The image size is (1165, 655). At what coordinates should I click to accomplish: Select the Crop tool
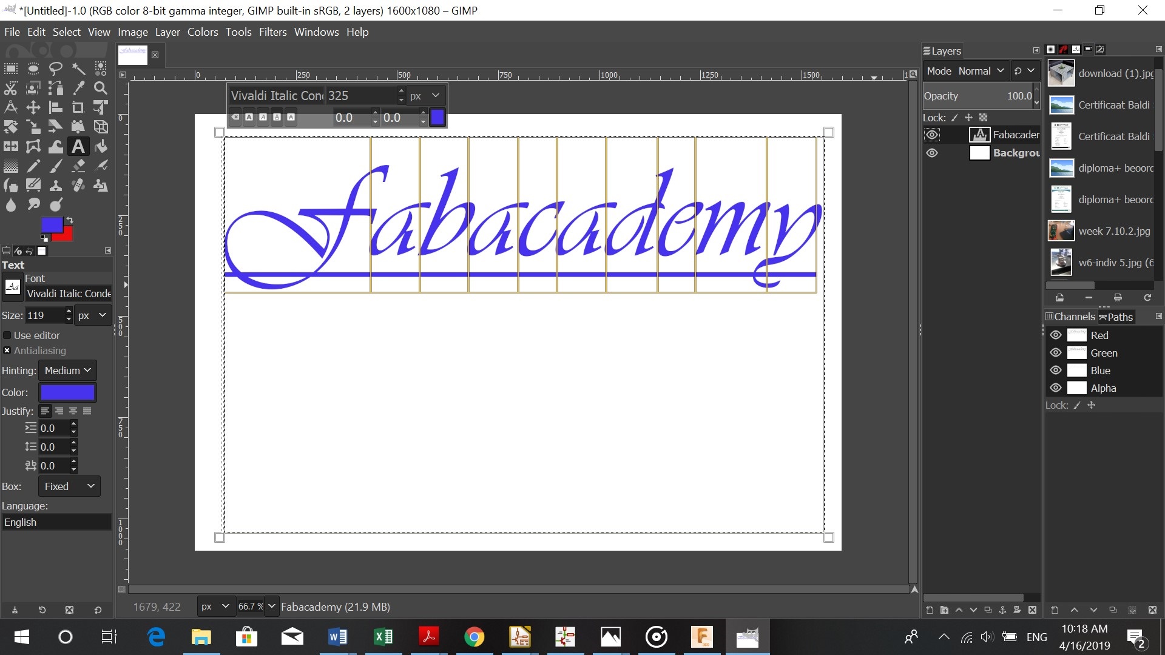click(x=78, y=107)
